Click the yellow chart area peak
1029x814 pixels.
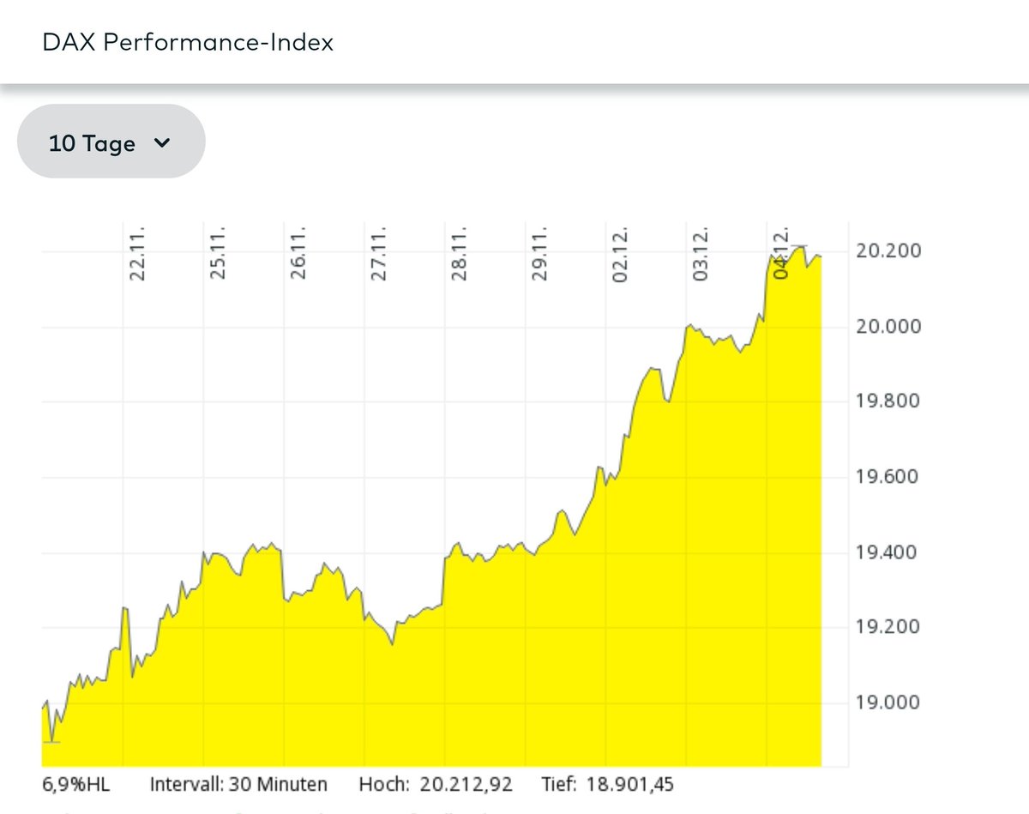(x=801, y=247)
